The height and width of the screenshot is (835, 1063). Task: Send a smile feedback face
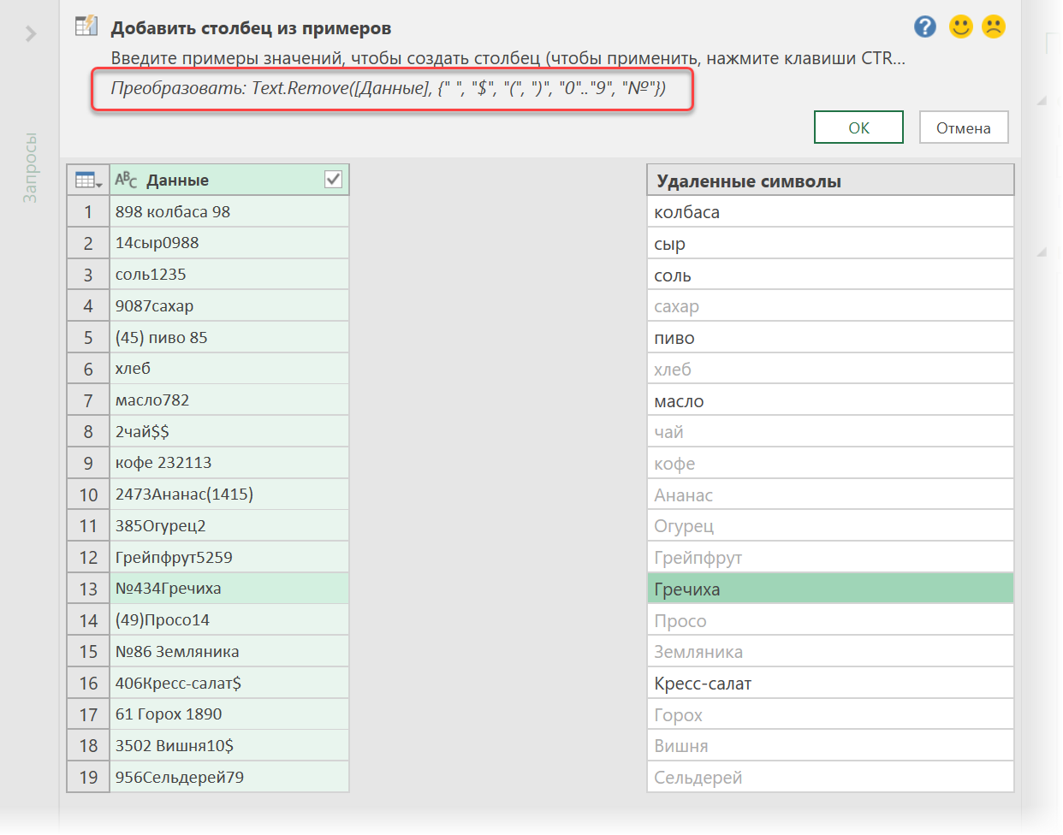coord(961,27)
